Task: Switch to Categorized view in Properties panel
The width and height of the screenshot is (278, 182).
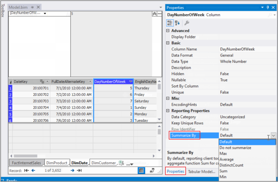Action: click(170, 22)
